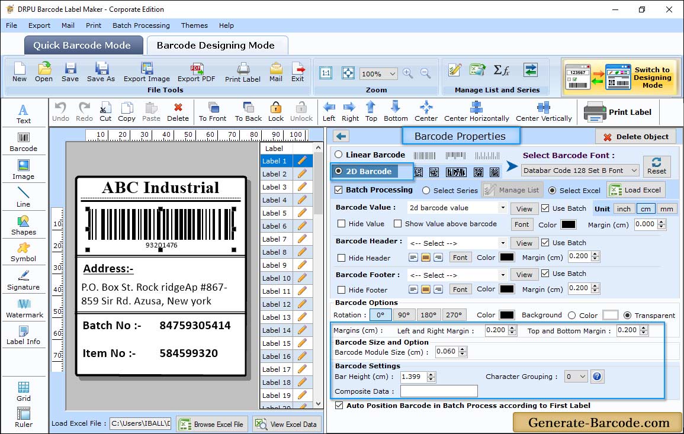This screenshot has width=684, height=434.
Task: Enable Show Value above barcode
Action: [397, 224]
